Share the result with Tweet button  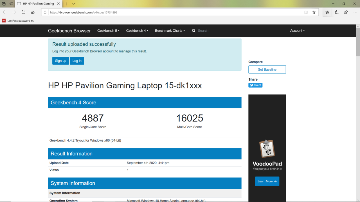[x=255, y=85]
